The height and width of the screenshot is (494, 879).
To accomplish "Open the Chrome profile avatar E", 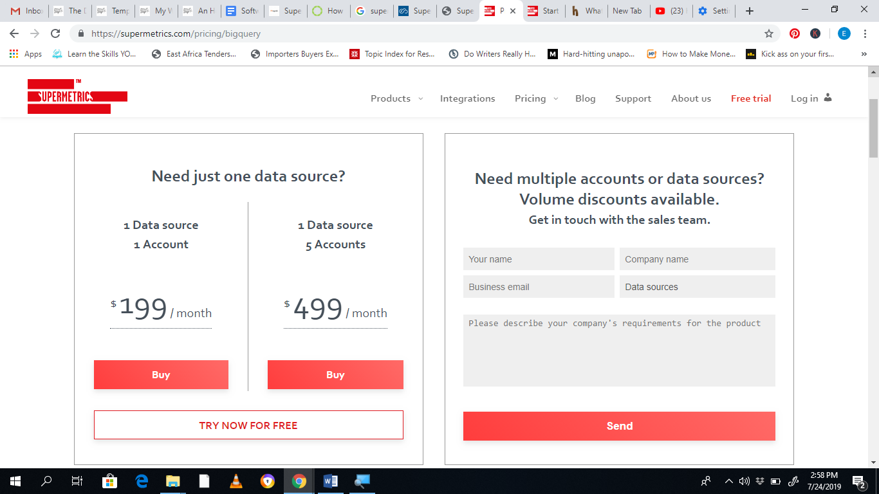I will 844,33.
